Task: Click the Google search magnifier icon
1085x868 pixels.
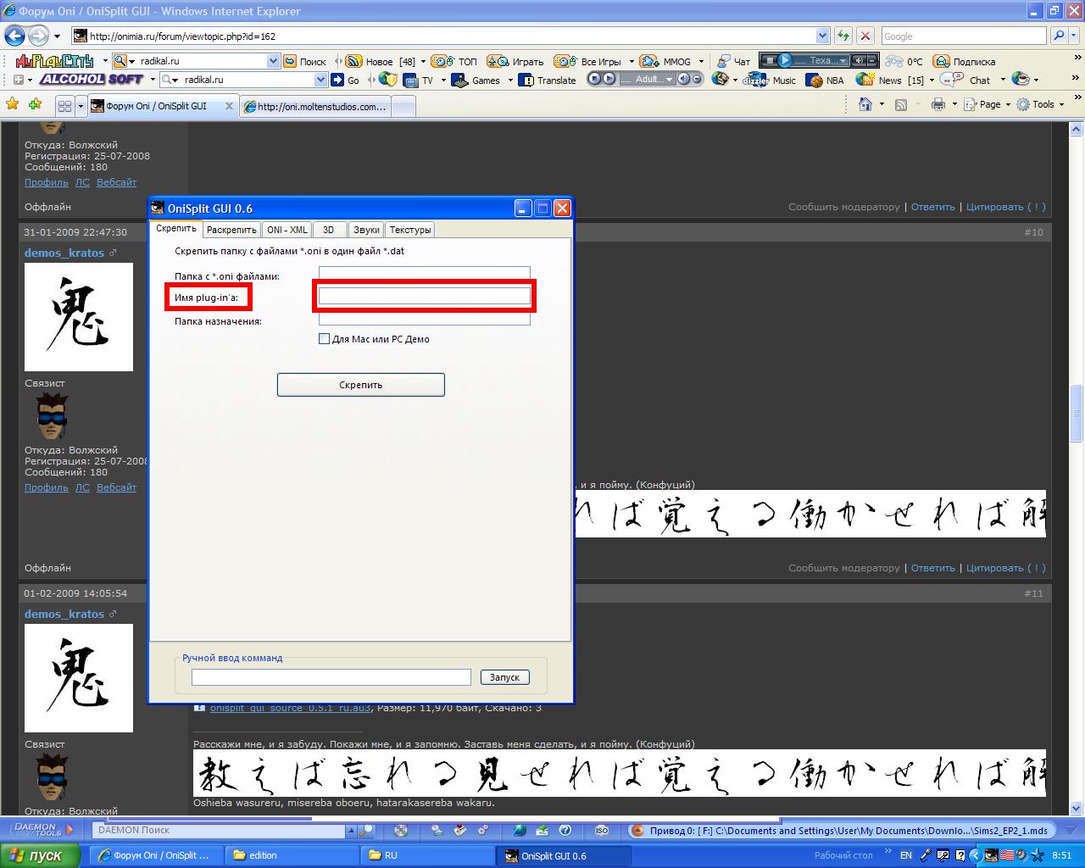Action: point(1059,36)
